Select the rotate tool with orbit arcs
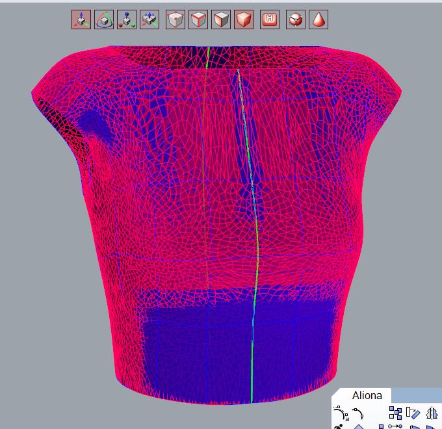442x429 pixels. tap(104, 19)
